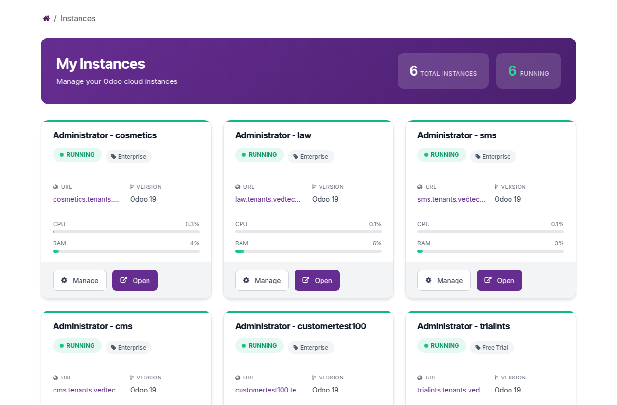This screenshot has height=405, width=617.
Task: Follow the customertest100 URL link
Action: [x=268, y=390]
